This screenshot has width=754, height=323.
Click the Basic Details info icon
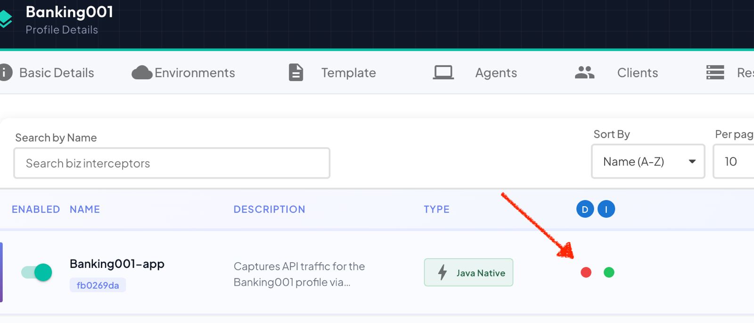[x=5, y=73]
